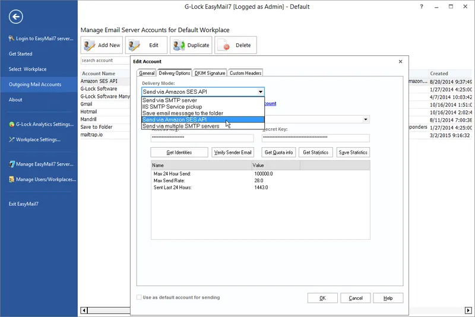The height and width of the screenshot is (317, 475).
Task: Click the Manage Users/Workplaces icon
Action: [11, 179]
